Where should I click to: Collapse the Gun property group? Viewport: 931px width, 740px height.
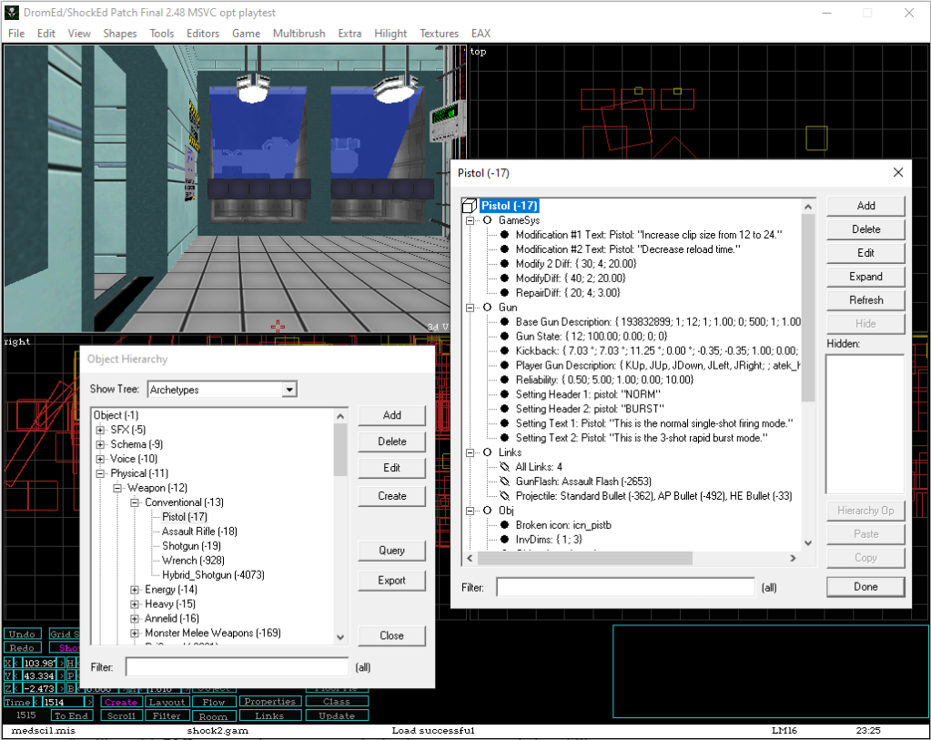[x=471, y=308]
